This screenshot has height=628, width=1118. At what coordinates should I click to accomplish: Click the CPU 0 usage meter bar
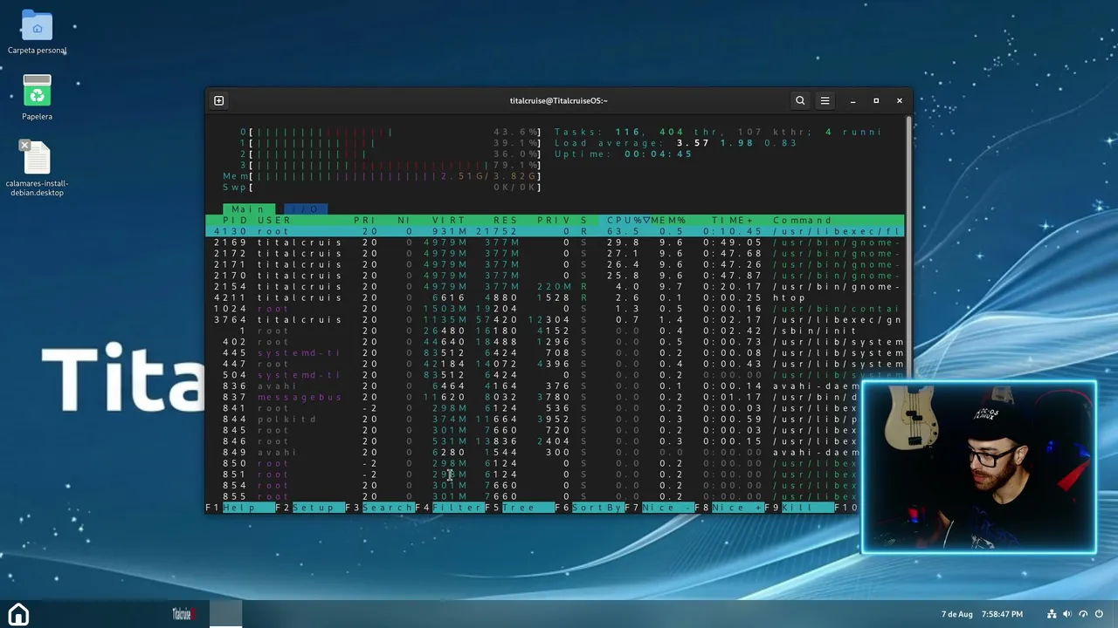coord(390,133)
